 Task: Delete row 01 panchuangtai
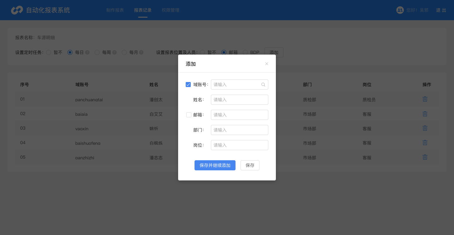click(425, 99)
